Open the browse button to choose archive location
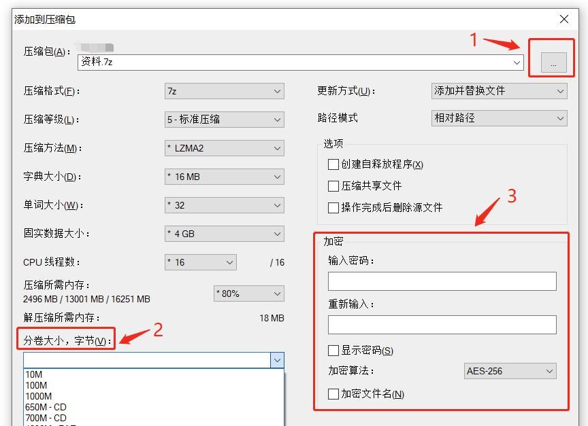Viewport: 588px width, 426px height. [x=552, y=63]
